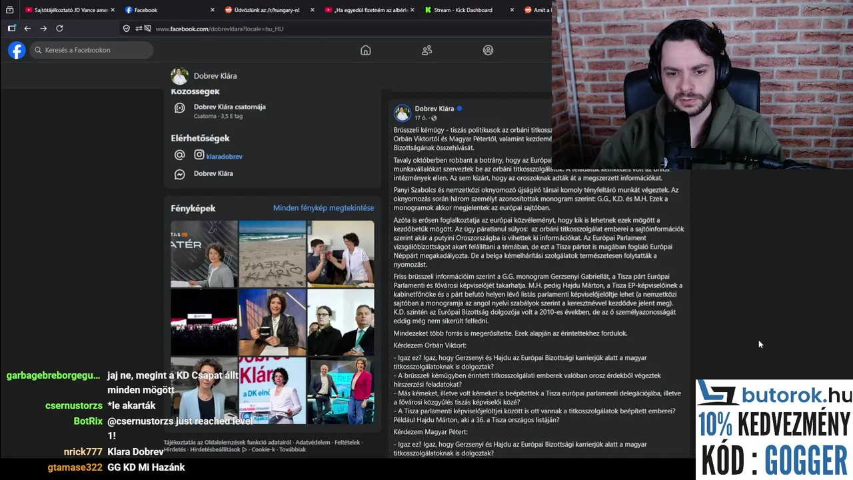Image resolution: width=853 pixels, height=480 pixels.
Task: Click Dobrev Klára's small avatar in the sticky header
Action: [179, 76]
